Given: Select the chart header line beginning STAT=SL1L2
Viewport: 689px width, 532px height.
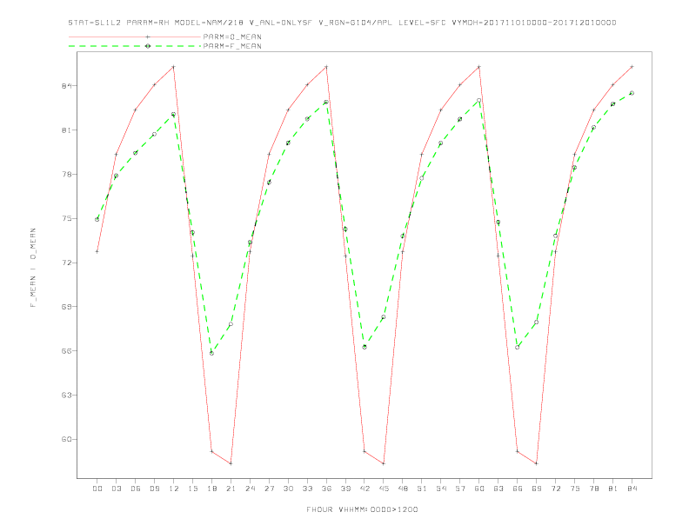Looking at the screenshot, I should tap(342, 23).
